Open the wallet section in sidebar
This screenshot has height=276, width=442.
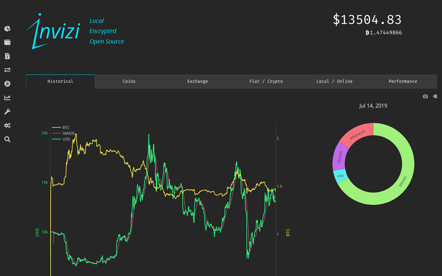(7, 42)
